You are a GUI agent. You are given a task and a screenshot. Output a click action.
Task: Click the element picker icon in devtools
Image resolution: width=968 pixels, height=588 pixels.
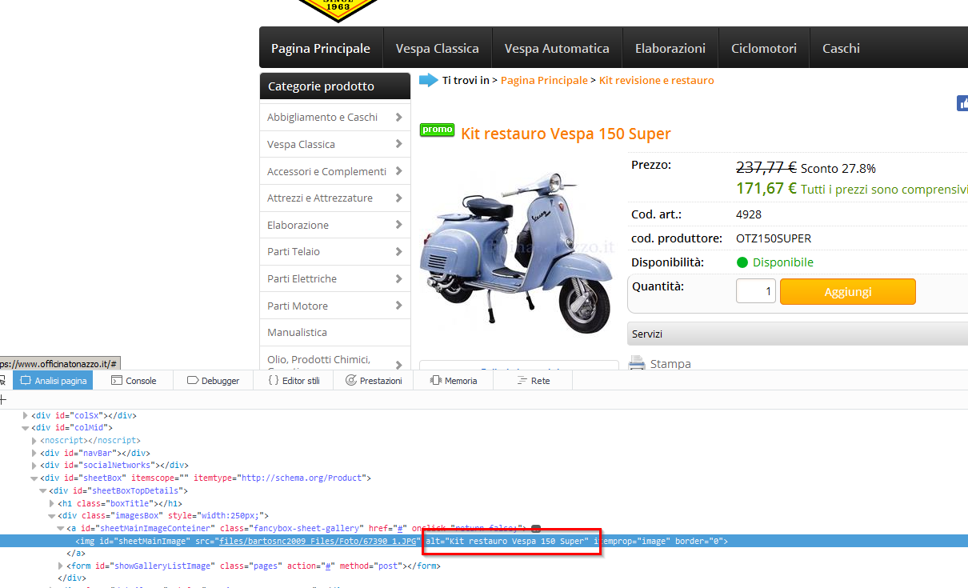(2, 381)
